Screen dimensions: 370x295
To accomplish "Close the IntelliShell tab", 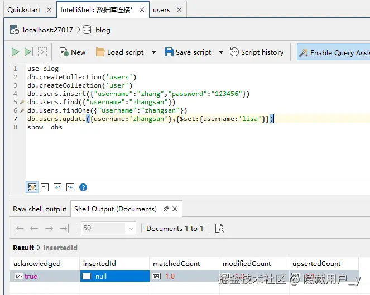I will (142, 10).
